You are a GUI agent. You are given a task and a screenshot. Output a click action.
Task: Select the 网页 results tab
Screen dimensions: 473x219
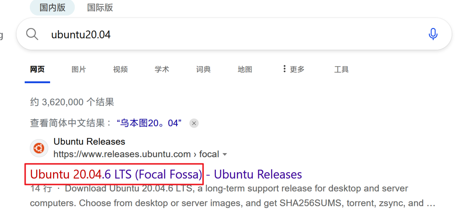tap(37, 69)
